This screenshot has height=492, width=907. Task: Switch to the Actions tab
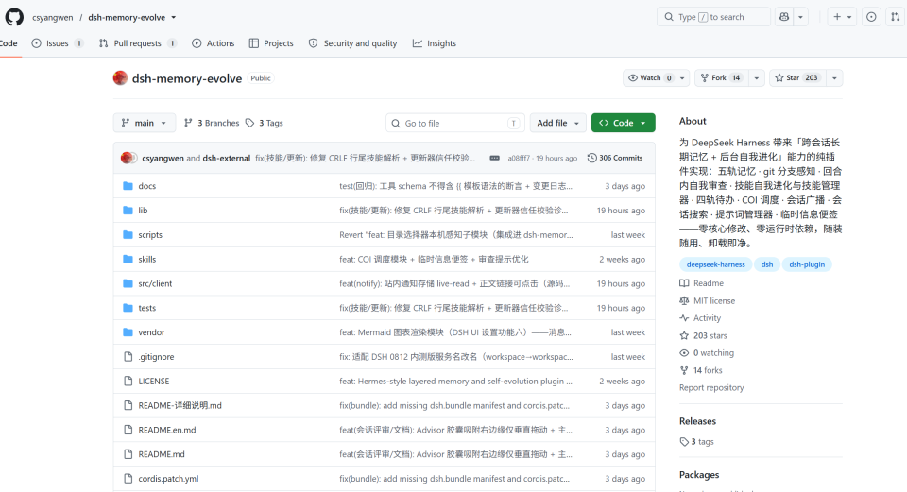[213, 43]
